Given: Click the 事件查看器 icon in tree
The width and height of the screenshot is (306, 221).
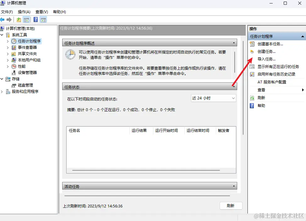Looking at the screenshot, I should pos(14,47).
